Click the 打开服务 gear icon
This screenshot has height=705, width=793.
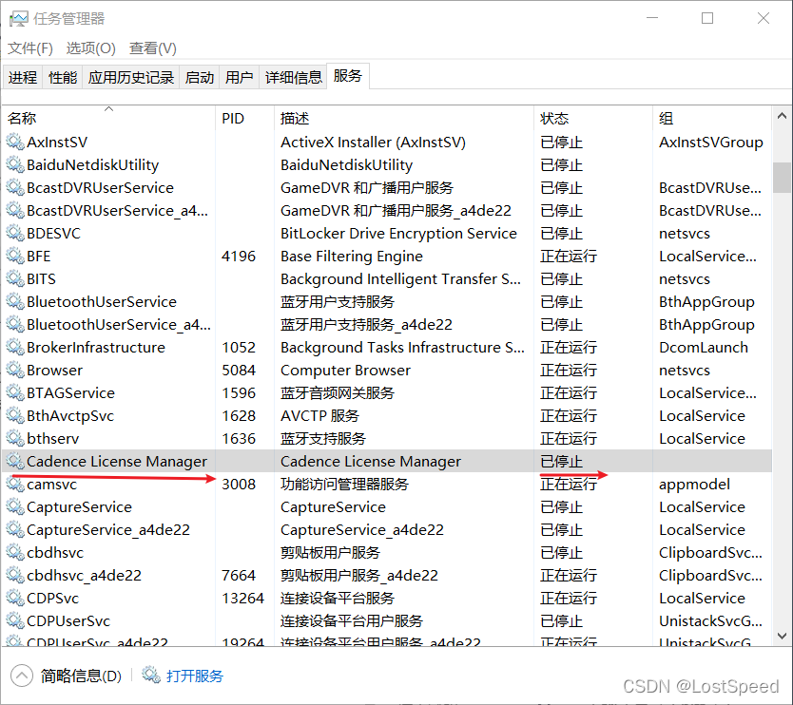150,676
